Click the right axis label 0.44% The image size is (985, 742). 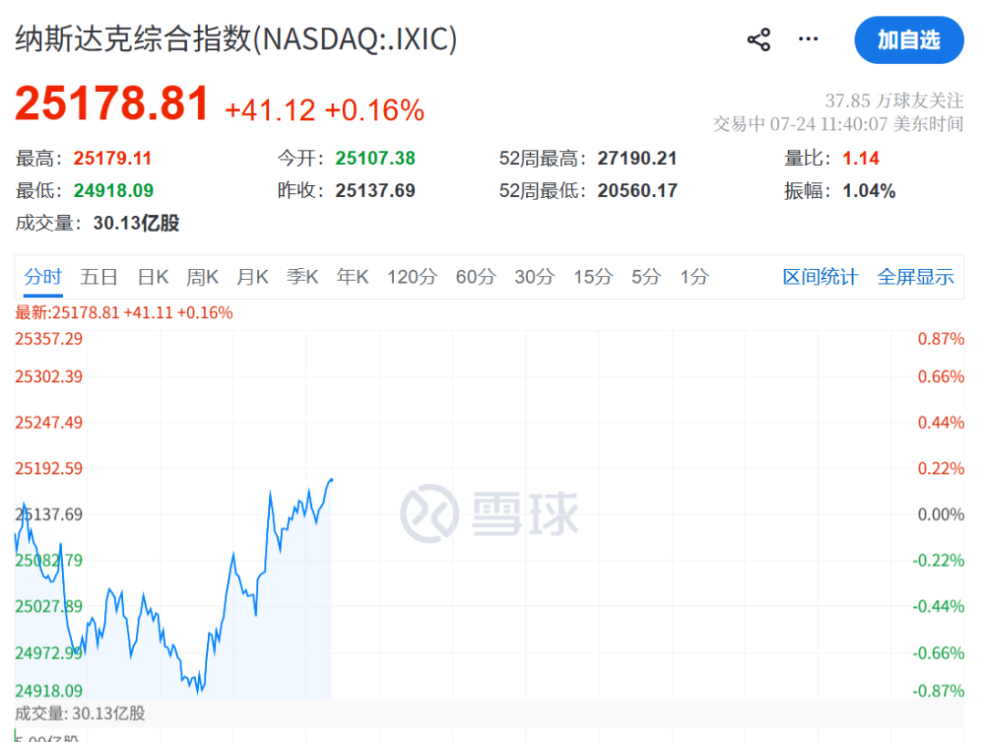[x=941, y=422]
